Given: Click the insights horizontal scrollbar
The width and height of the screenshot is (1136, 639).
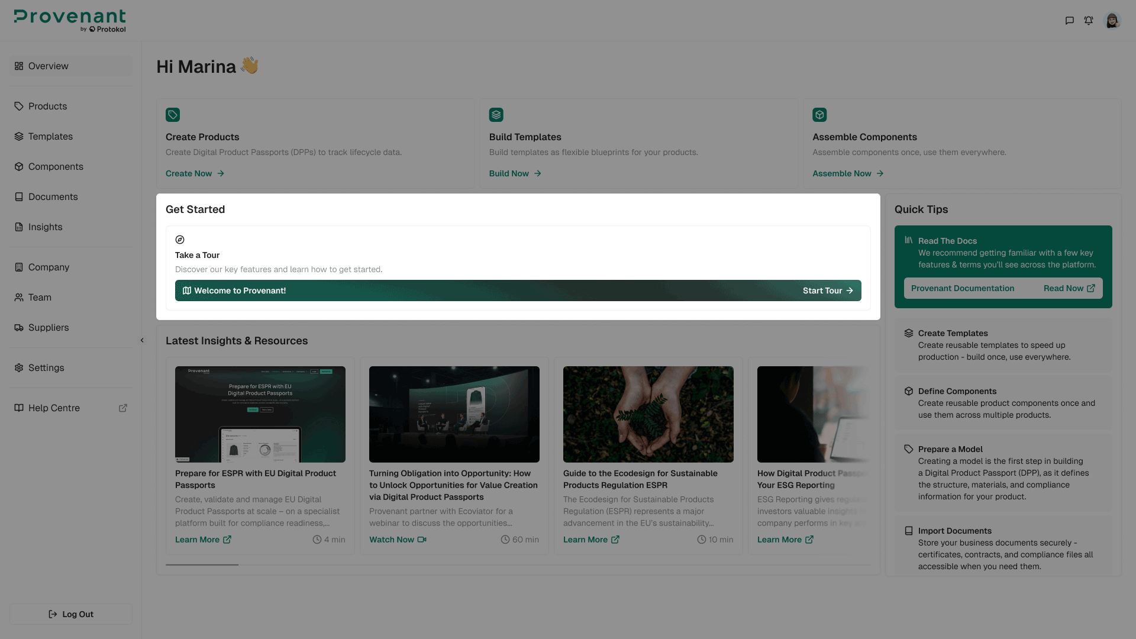Looking at the screenshot, I should click(x=202, y=564).
